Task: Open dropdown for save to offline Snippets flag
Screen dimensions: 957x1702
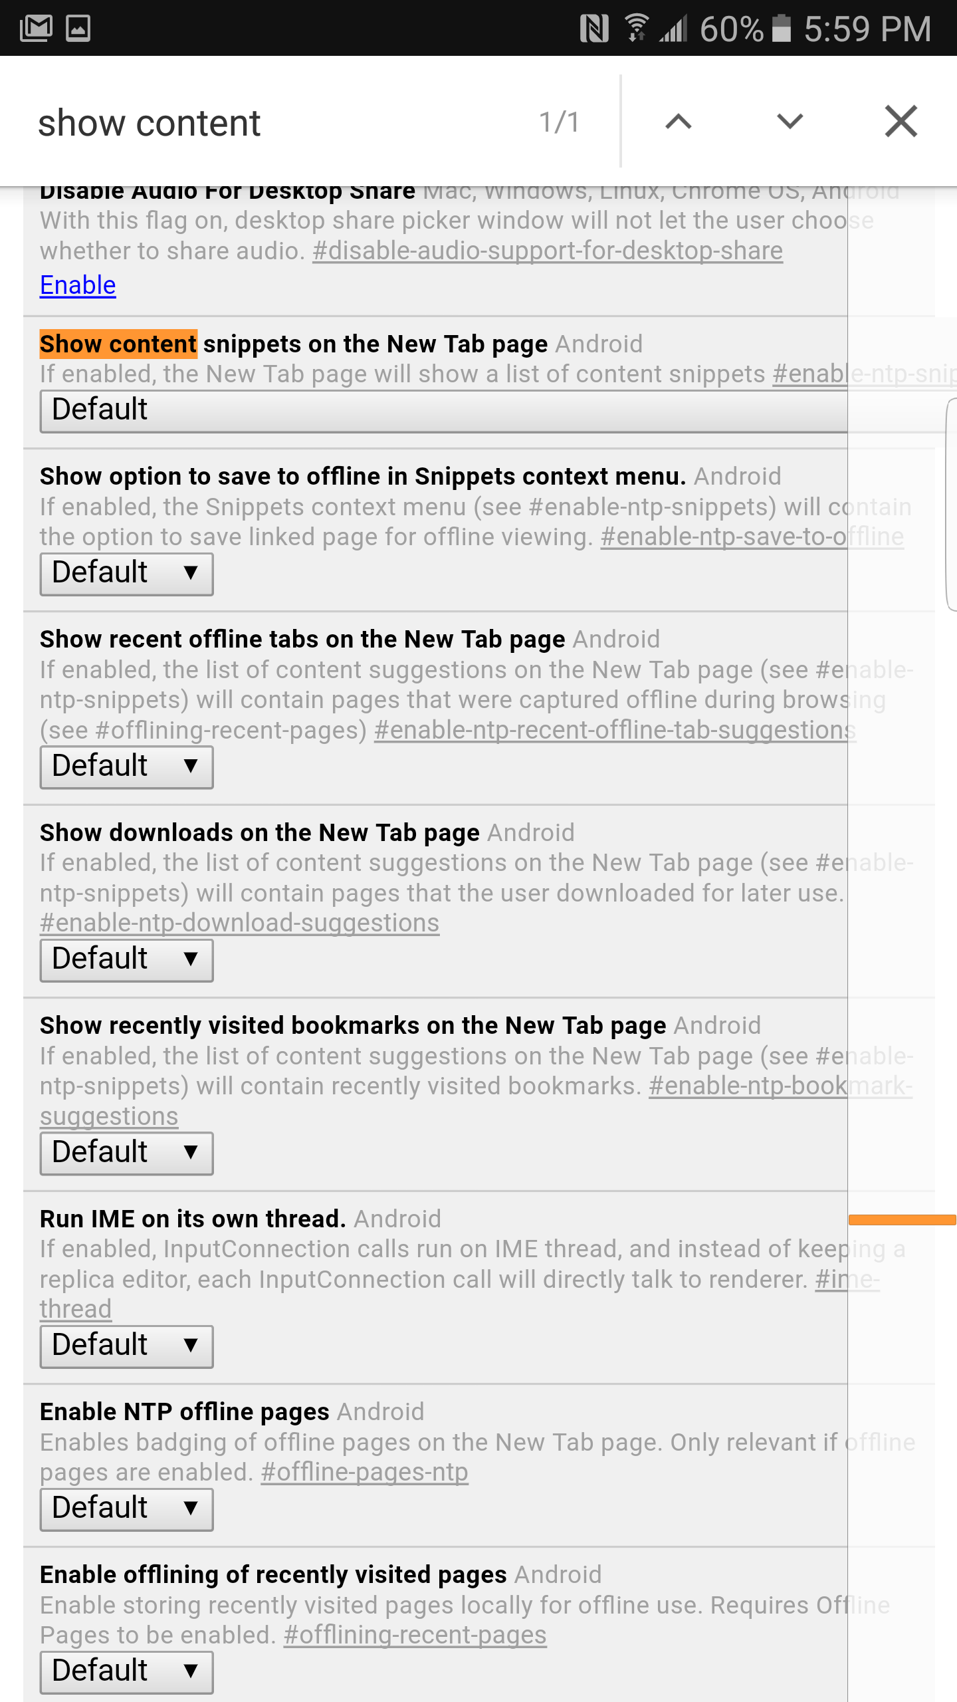Action: [126, 574]
